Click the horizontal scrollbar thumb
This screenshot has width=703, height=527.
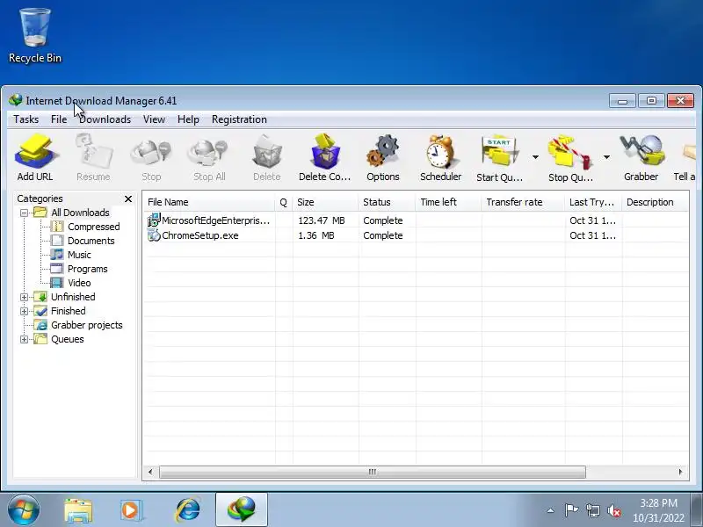[372, 472]
